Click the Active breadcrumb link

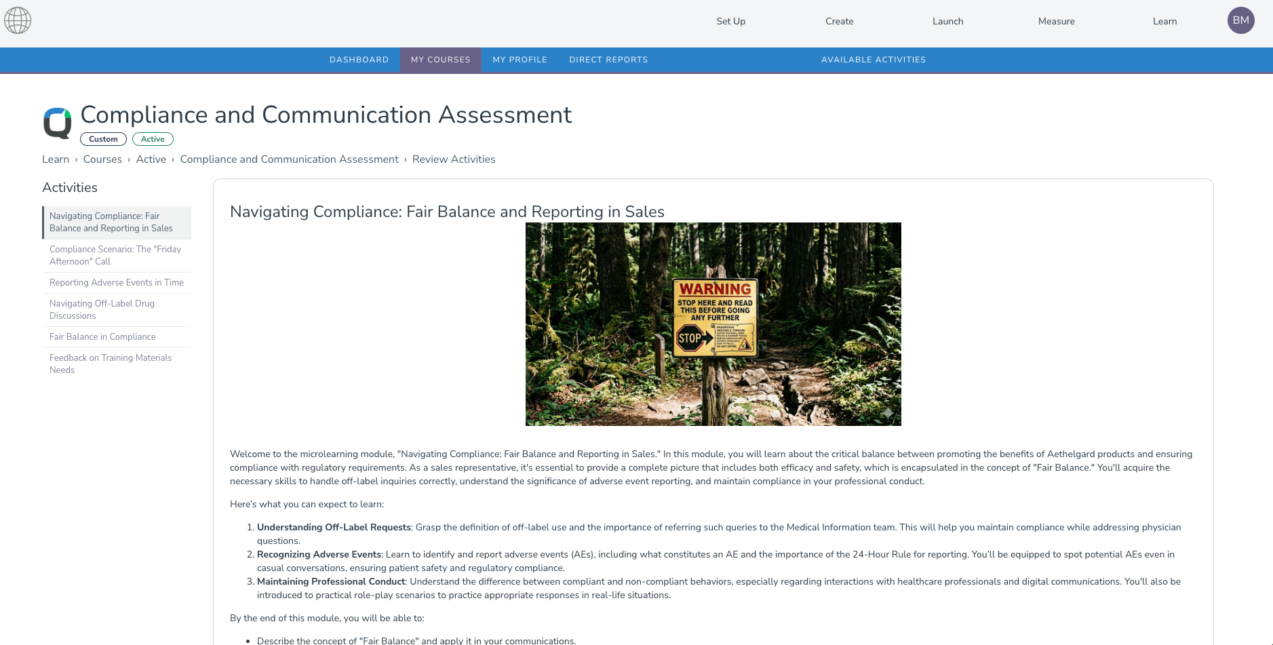[x=151, y=159]
